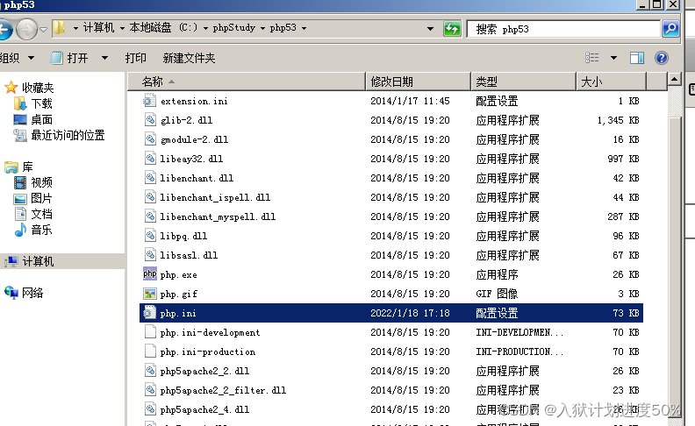Click the libenchant_myspell.dll file icon

point(150,217)
